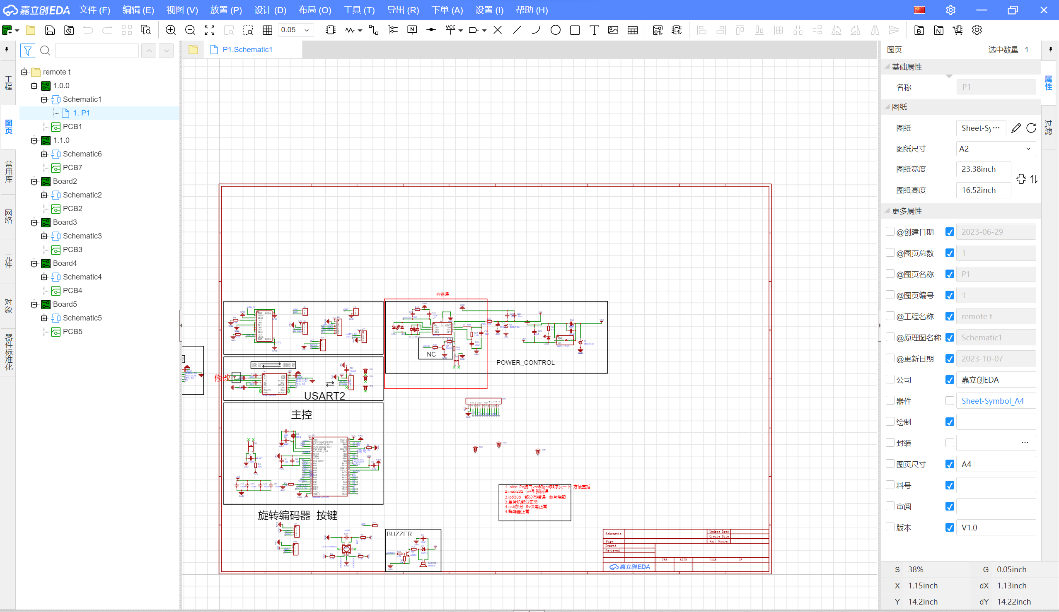Toggle the grid display icon

click(267, 30)
